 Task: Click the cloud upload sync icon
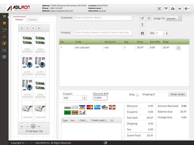coord(173,9)
